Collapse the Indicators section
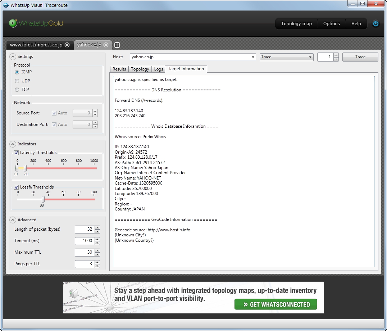 point(13,144)
